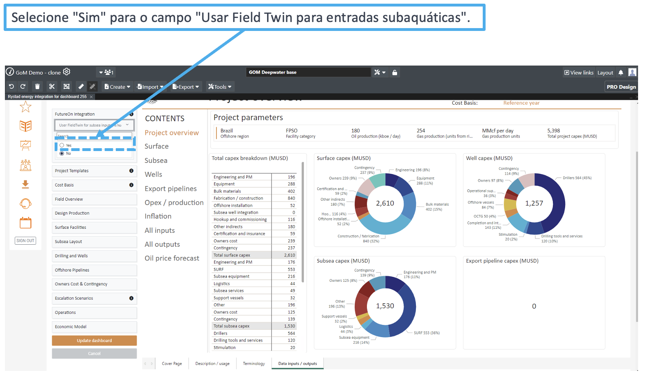Image resolution: width=645 pixels, height=377 pixels.
Task: Click Reference year cost basis value
Action: click(521, 103)
